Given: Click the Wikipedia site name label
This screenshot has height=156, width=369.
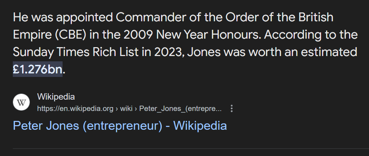Looking at the screenshot, I should click(56, 97).
